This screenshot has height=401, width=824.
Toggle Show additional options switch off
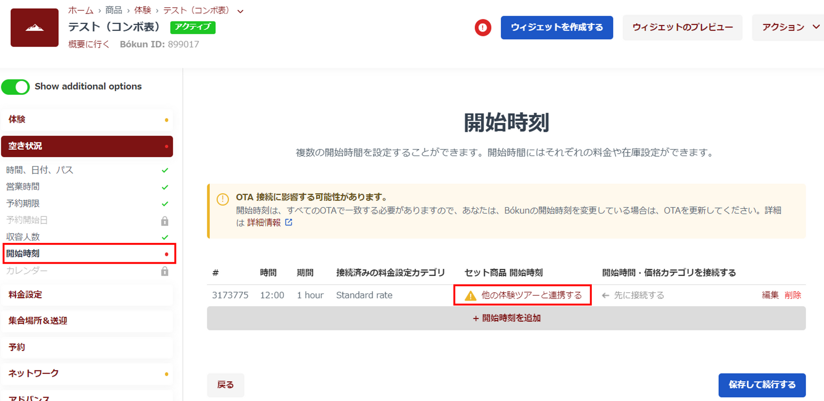pyautogui.click(x=15, y=87)
